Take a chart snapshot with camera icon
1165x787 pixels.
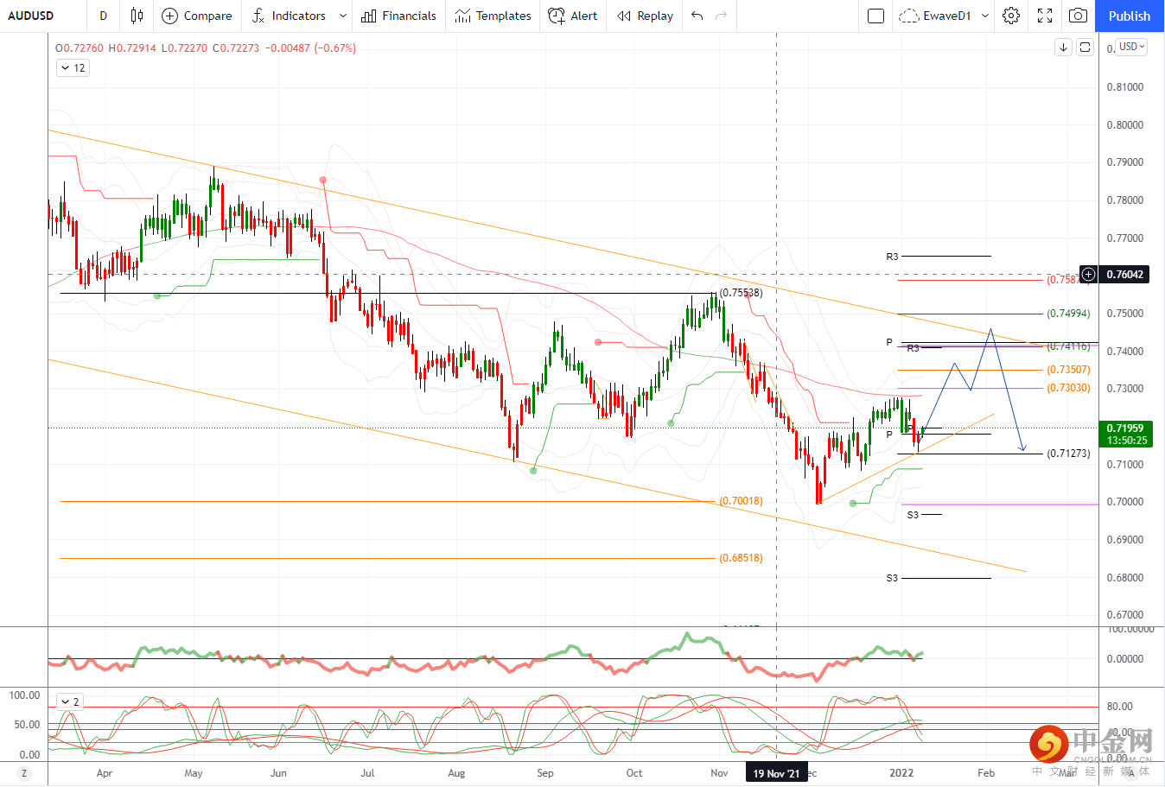[1078, 16]
